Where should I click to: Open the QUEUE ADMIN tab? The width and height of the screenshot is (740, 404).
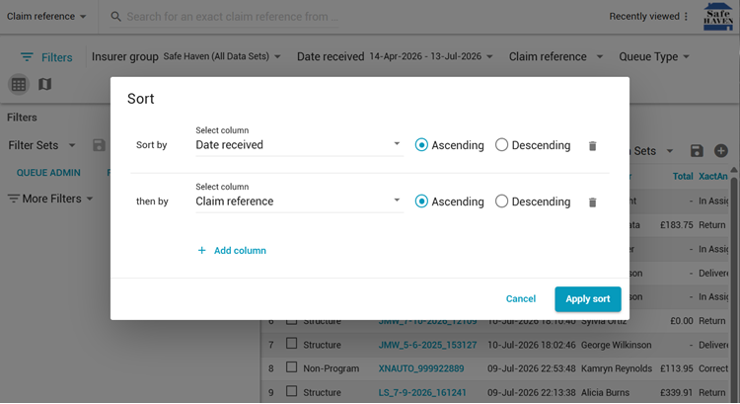(x=48, y=173)
